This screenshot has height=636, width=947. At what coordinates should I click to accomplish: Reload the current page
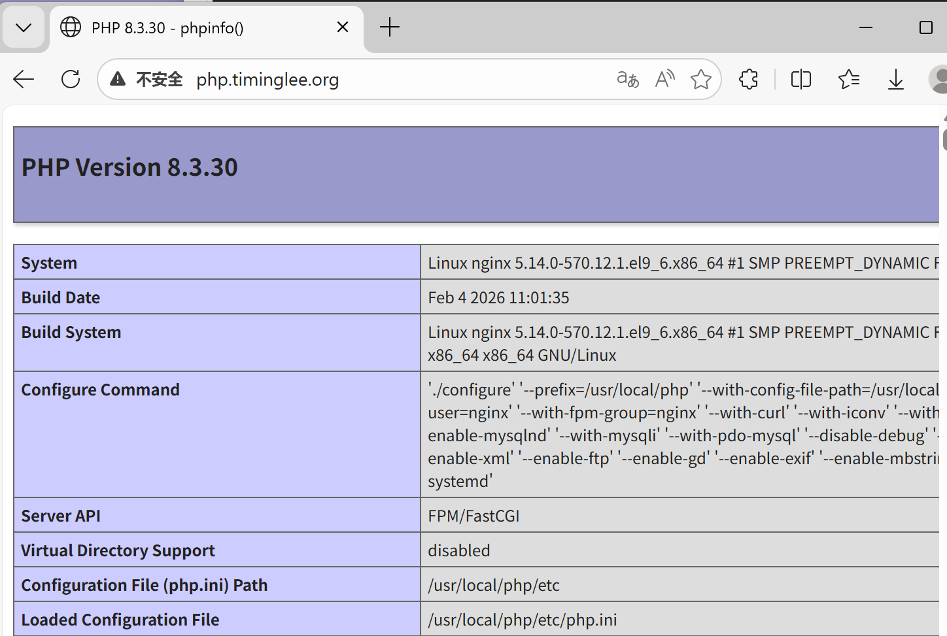point(71,80)
